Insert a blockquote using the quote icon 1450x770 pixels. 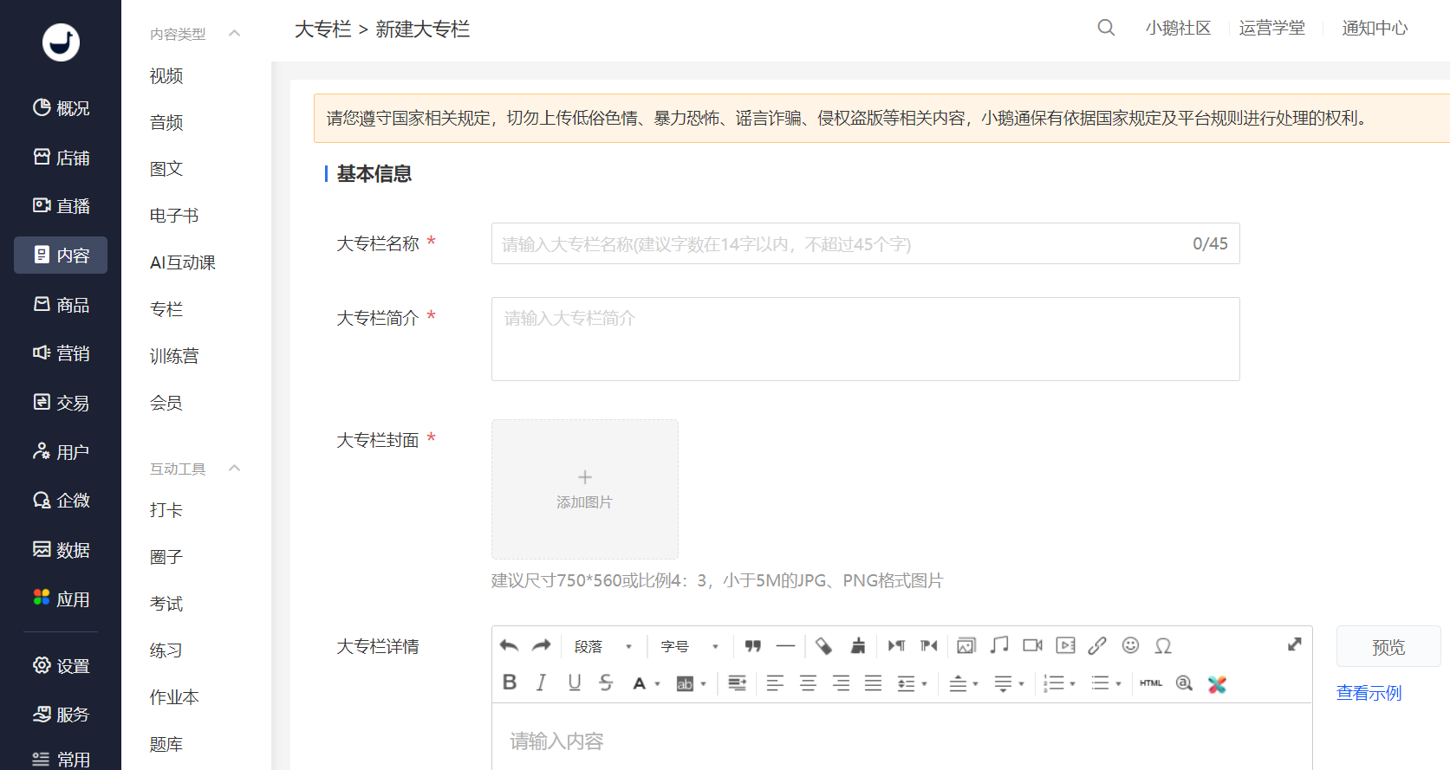pyautogui.click(x=752, y=646)
